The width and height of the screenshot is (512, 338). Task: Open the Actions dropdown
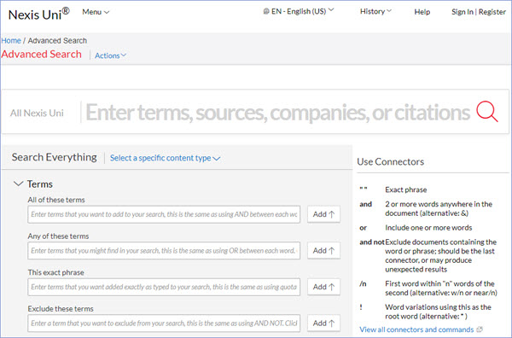click(110, 55)
